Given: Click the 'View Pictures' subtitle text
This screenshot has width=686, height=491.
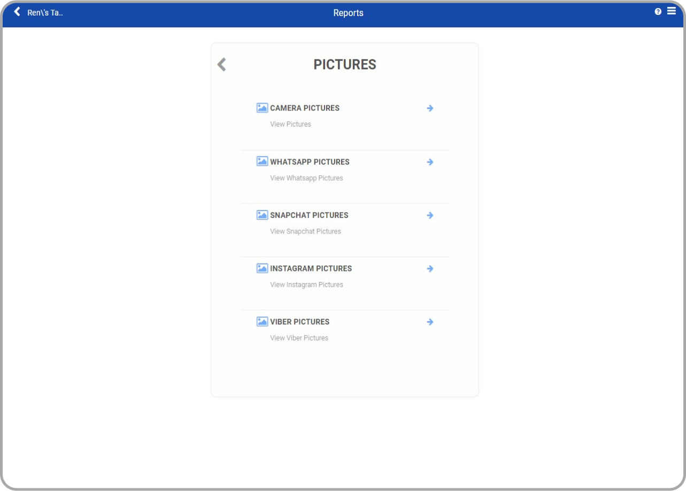Looking at the screenshot, I should (290, 124).
